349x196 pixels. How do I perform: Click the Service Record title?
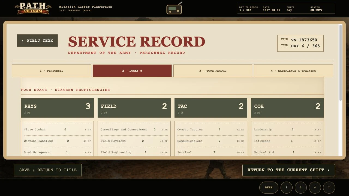[x=136, y=42]
